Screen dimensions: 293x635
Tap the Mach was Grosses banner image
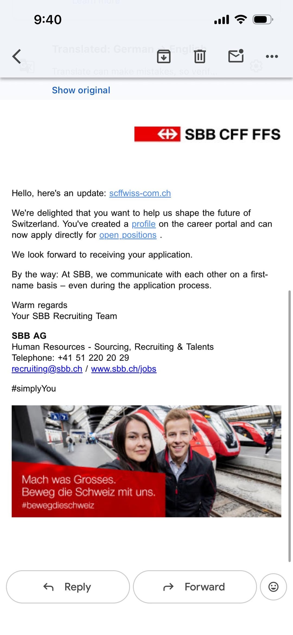[146, 461]
